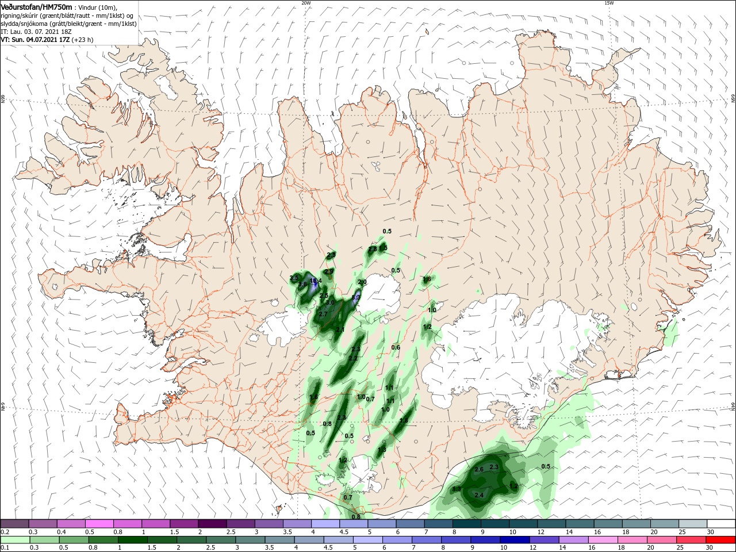The image size is (736, 552).
Task: Click the 3.8 precipitation value
Action: pos(302,284)
